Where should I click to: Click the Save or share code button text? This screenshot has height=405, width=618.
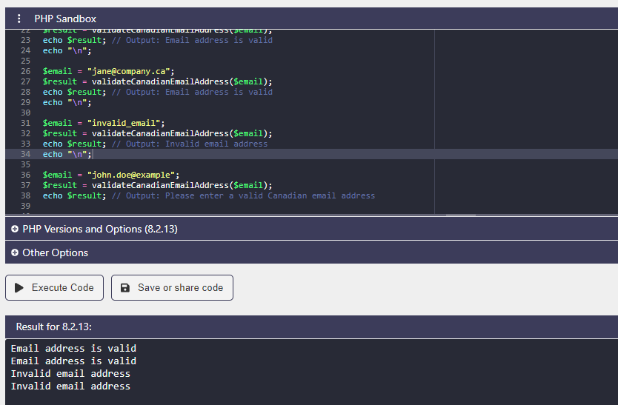coord(180,288)
